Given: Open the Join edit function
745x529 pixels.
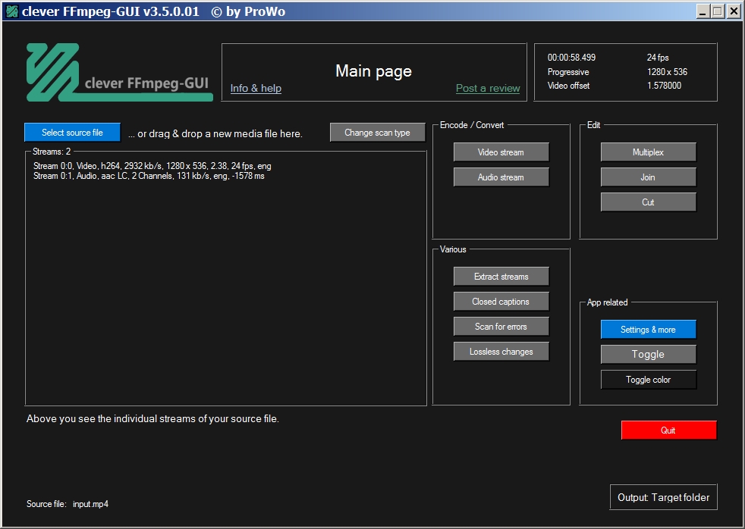Looking at the screenshot, I should coord(648,177).
